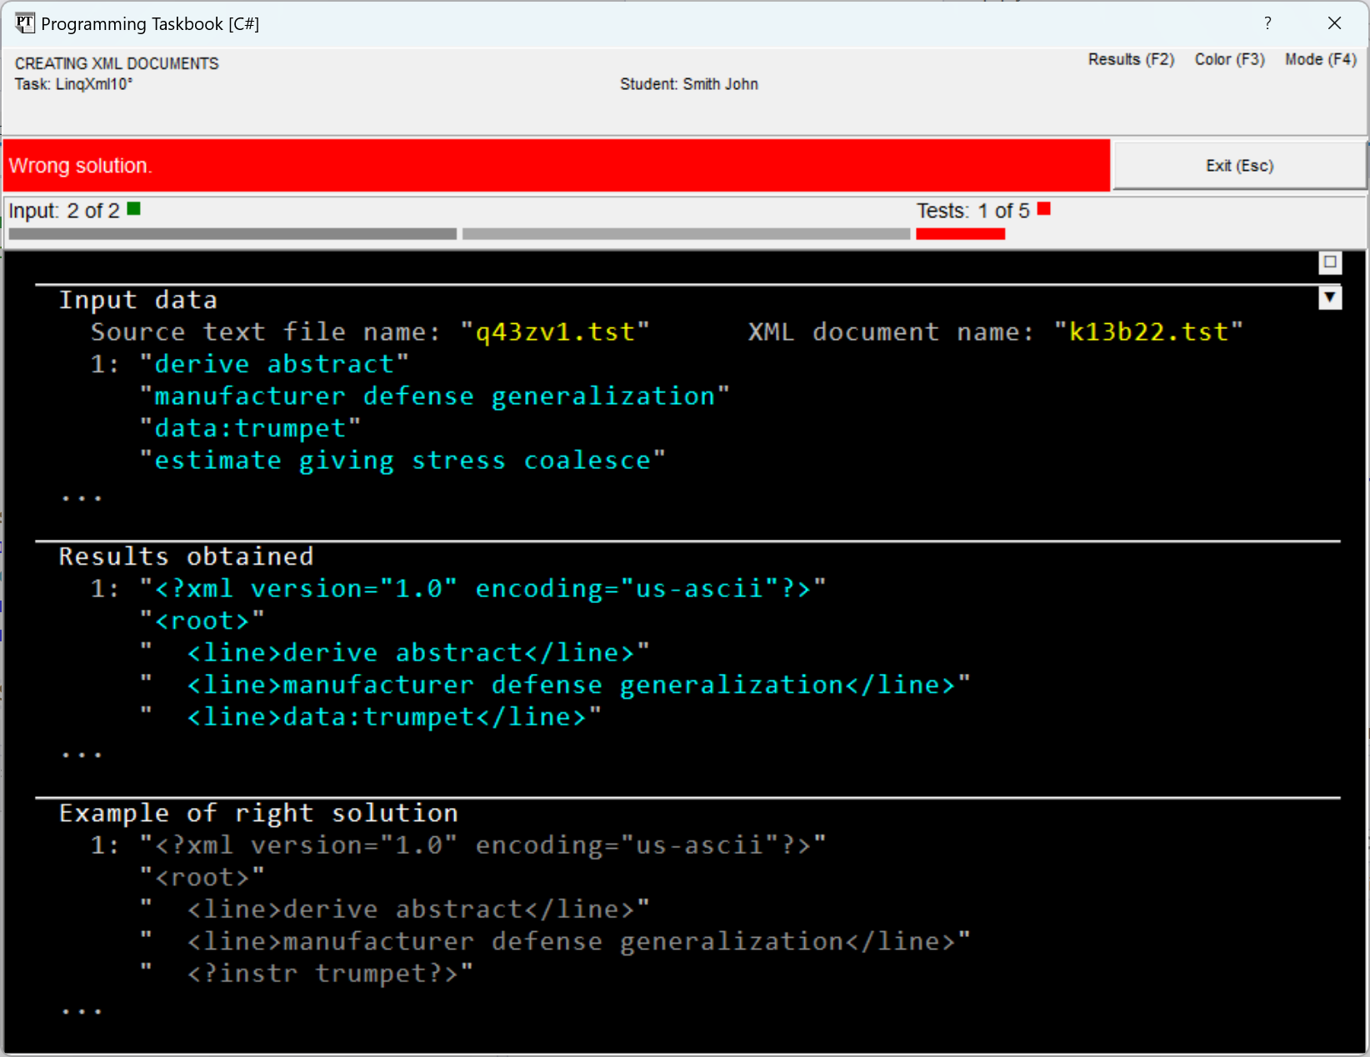Click the down arrow in output panel
This screenshot has height=1057, width=1370.
[x=1330, y=297]
